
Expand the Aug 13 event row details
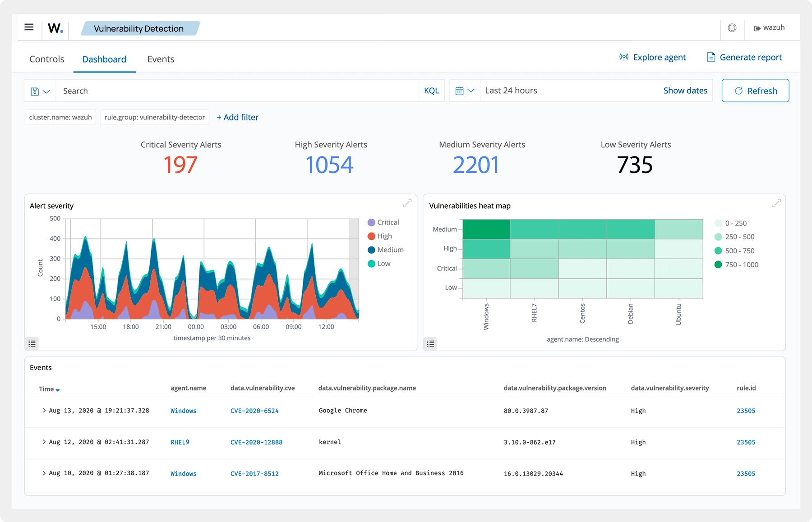(x=44, y=410)
